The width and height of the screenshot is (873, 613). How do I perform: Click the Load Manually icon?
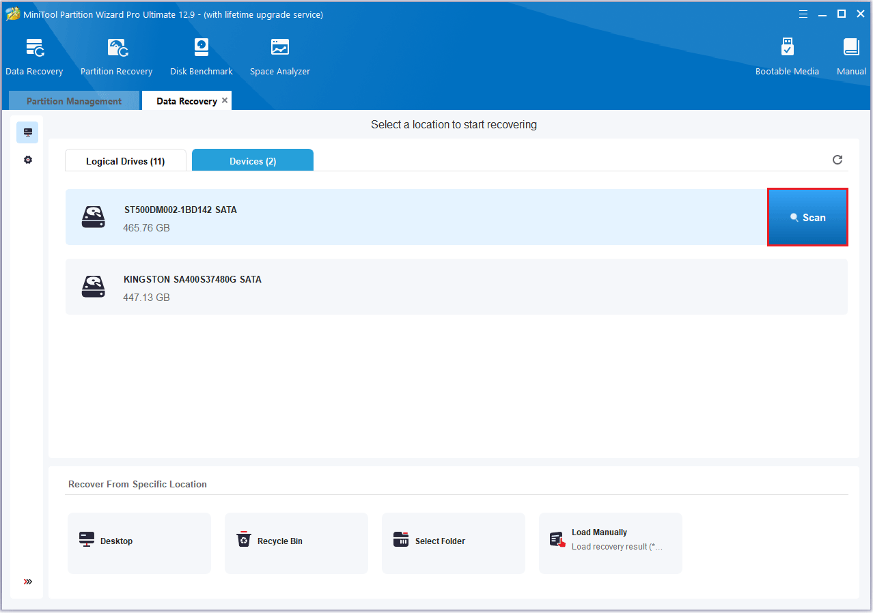click(x=558, y=540)
